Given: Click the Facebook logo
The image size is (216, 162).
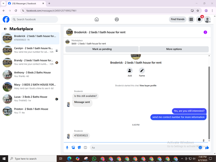Looking at the screenshot, I should point(6,19).
